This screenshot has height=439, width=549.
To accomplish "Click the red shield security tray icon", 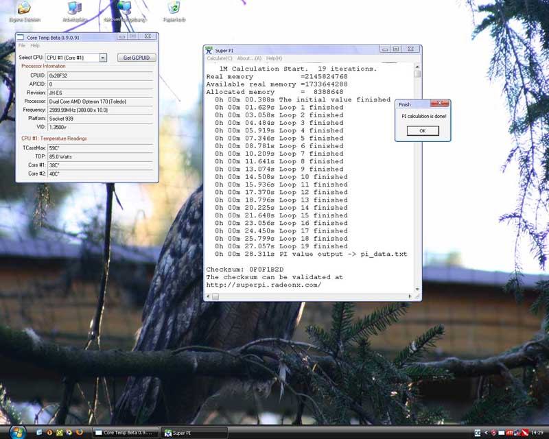I will click(493, 433).
